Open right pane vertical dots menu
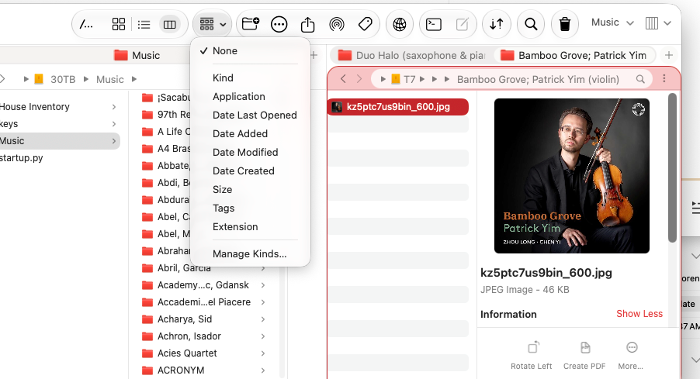The height and width of the screenshot is (379, 700). 664,78
